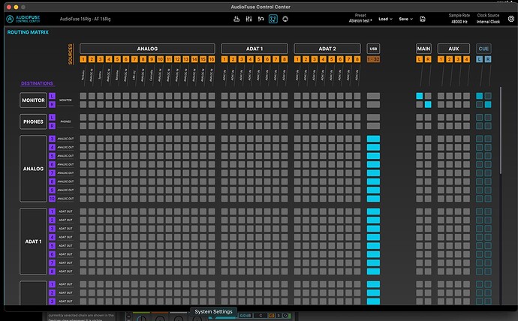Toggle USB routing to Analog Out 10
518x321 pixels.
point(373,199)
